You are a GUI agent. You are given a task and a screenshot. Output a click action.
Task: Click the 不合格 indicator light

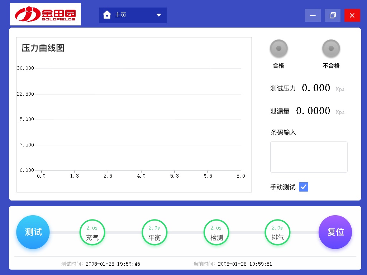331,48
